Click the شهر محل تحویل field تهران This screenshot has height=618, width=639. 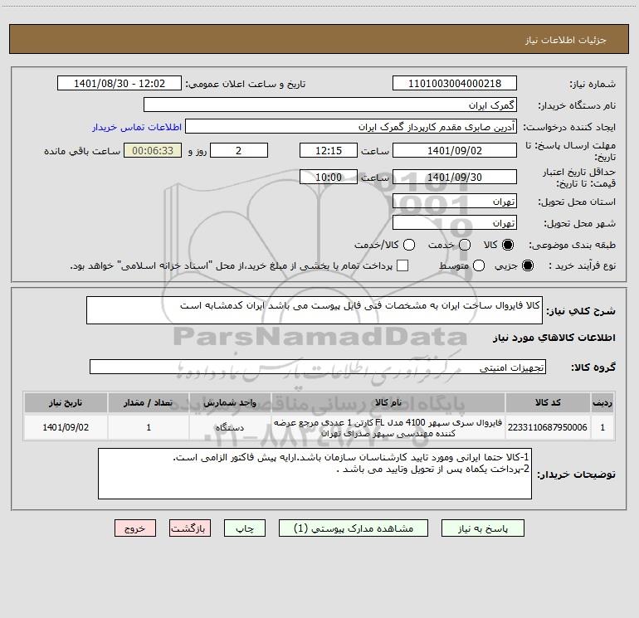(x=455, y=223)
